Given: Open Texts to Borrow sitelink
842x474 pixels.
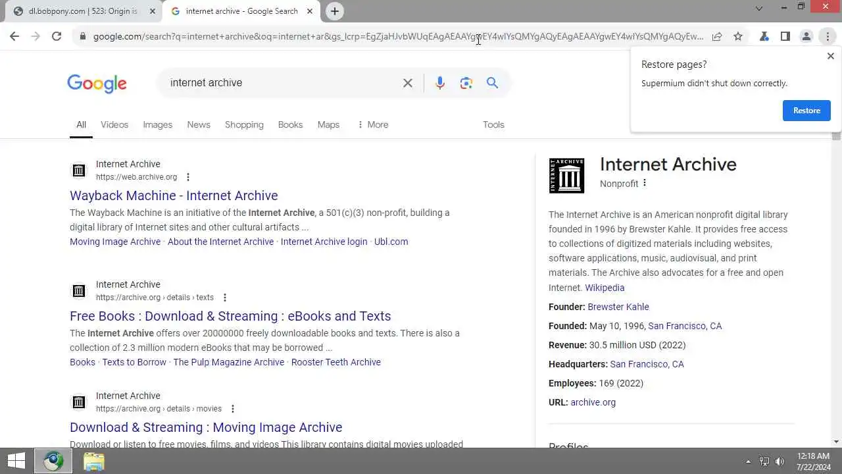Looking at the screenshot, I should (134, 362).
